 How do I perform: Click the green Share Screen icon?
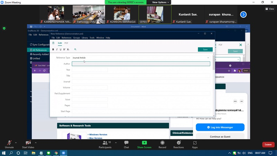[144, 143]
